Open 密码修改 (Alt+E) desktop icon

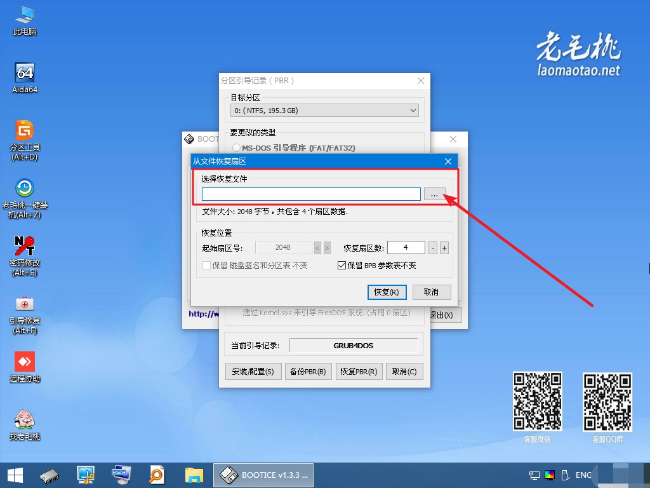click(x=25, y=255)
